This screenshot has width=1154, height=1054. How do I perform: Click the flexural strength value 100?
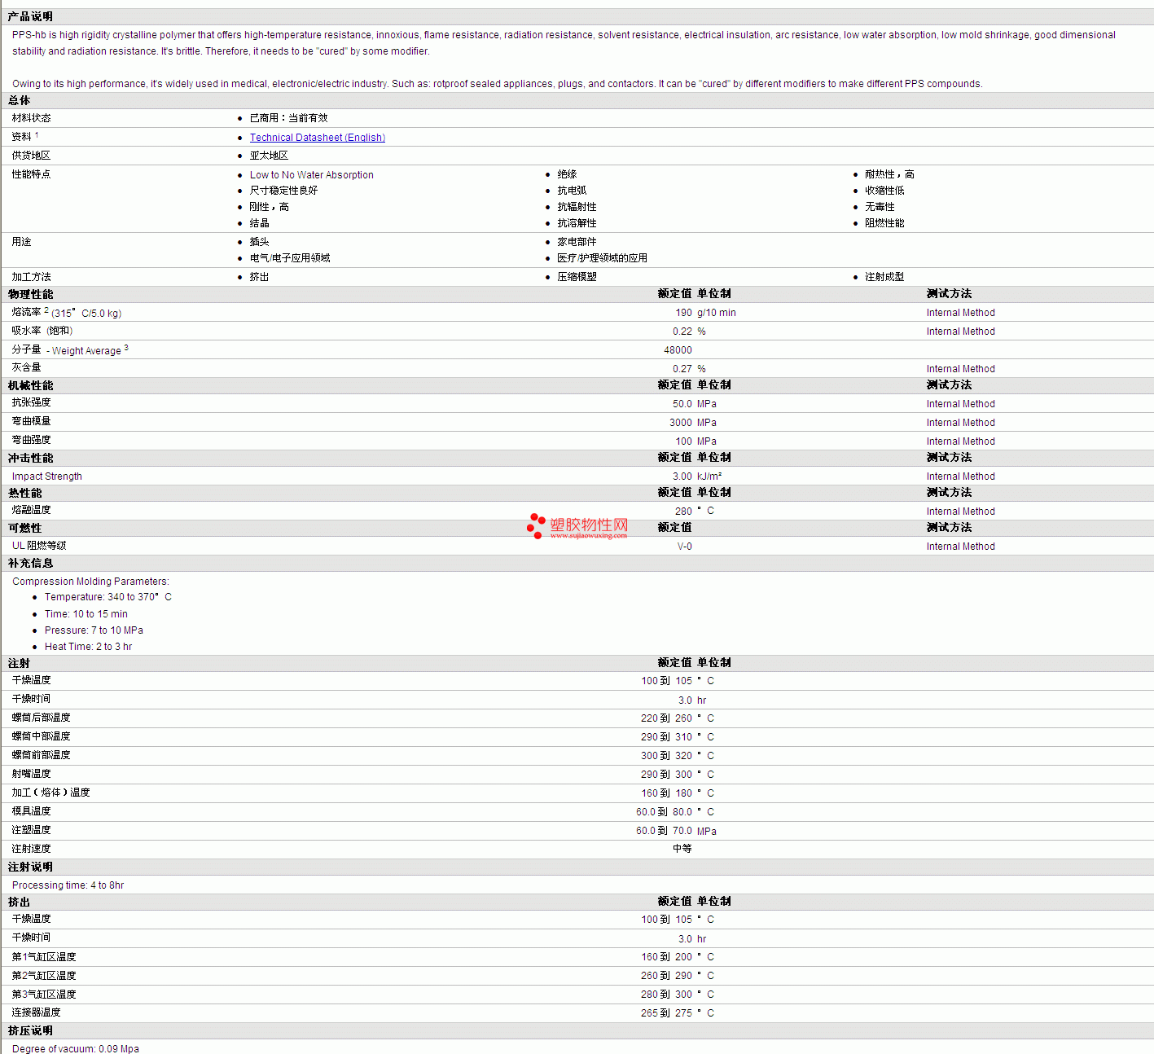[x=683, y=441]
